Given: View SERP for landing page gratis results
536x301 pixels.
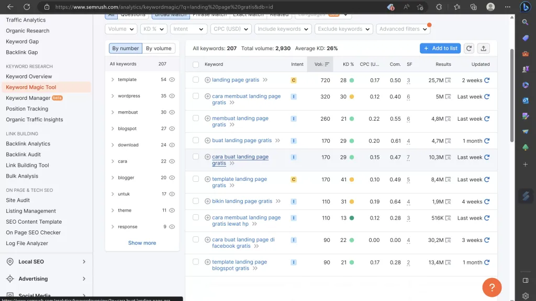Looking at the screenshot, I should point(448,80).
